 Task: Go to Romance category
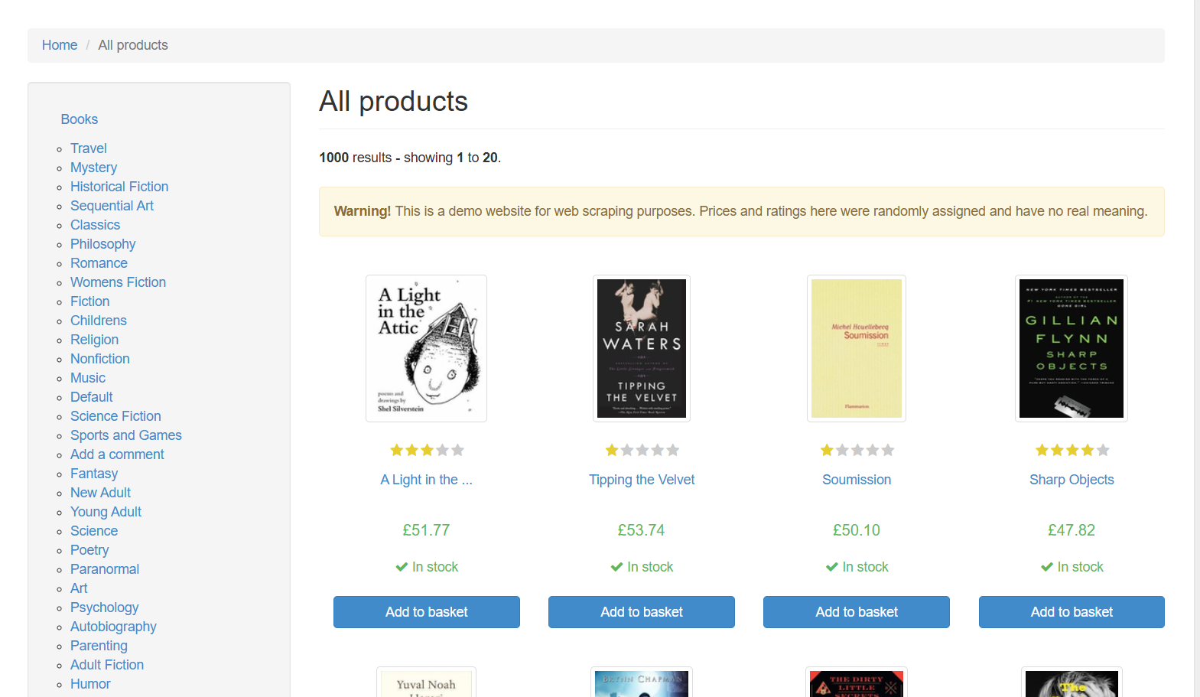tap(99, 263)
